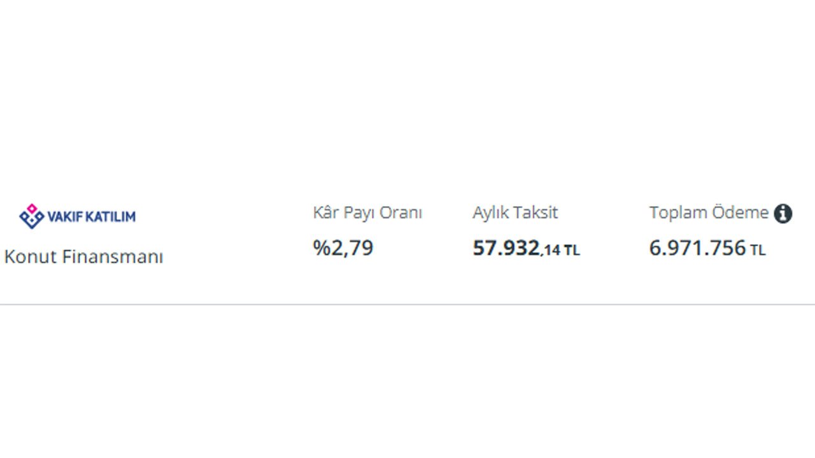The height and width of the screenshot is (458, 815).
Task: Click the info icon beside Toplam Ödeme
Action: point(783,214)
